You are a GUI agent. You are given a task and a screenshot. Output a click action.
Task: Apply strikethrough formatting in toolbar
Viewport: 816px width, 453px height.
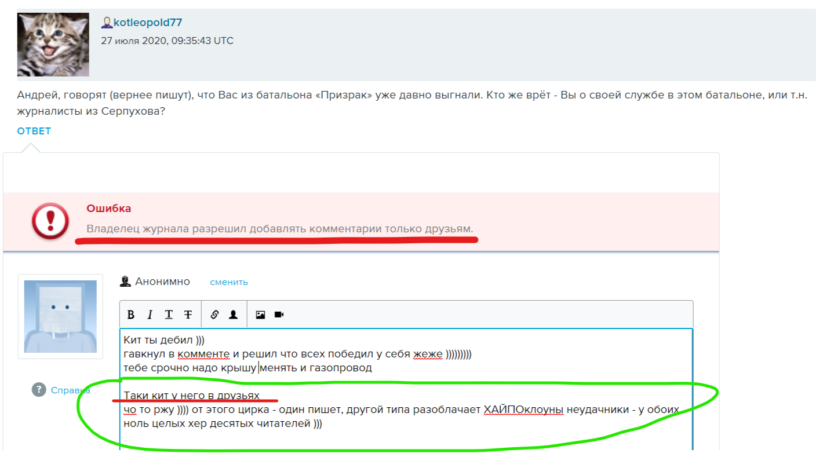(188, 315)
